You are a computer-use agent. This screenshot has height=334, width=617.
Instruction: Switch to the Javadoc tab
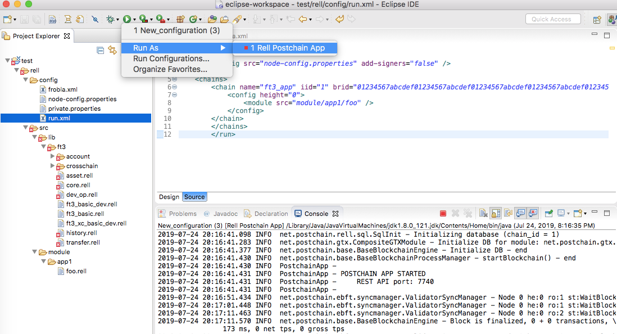coord(221,214)
